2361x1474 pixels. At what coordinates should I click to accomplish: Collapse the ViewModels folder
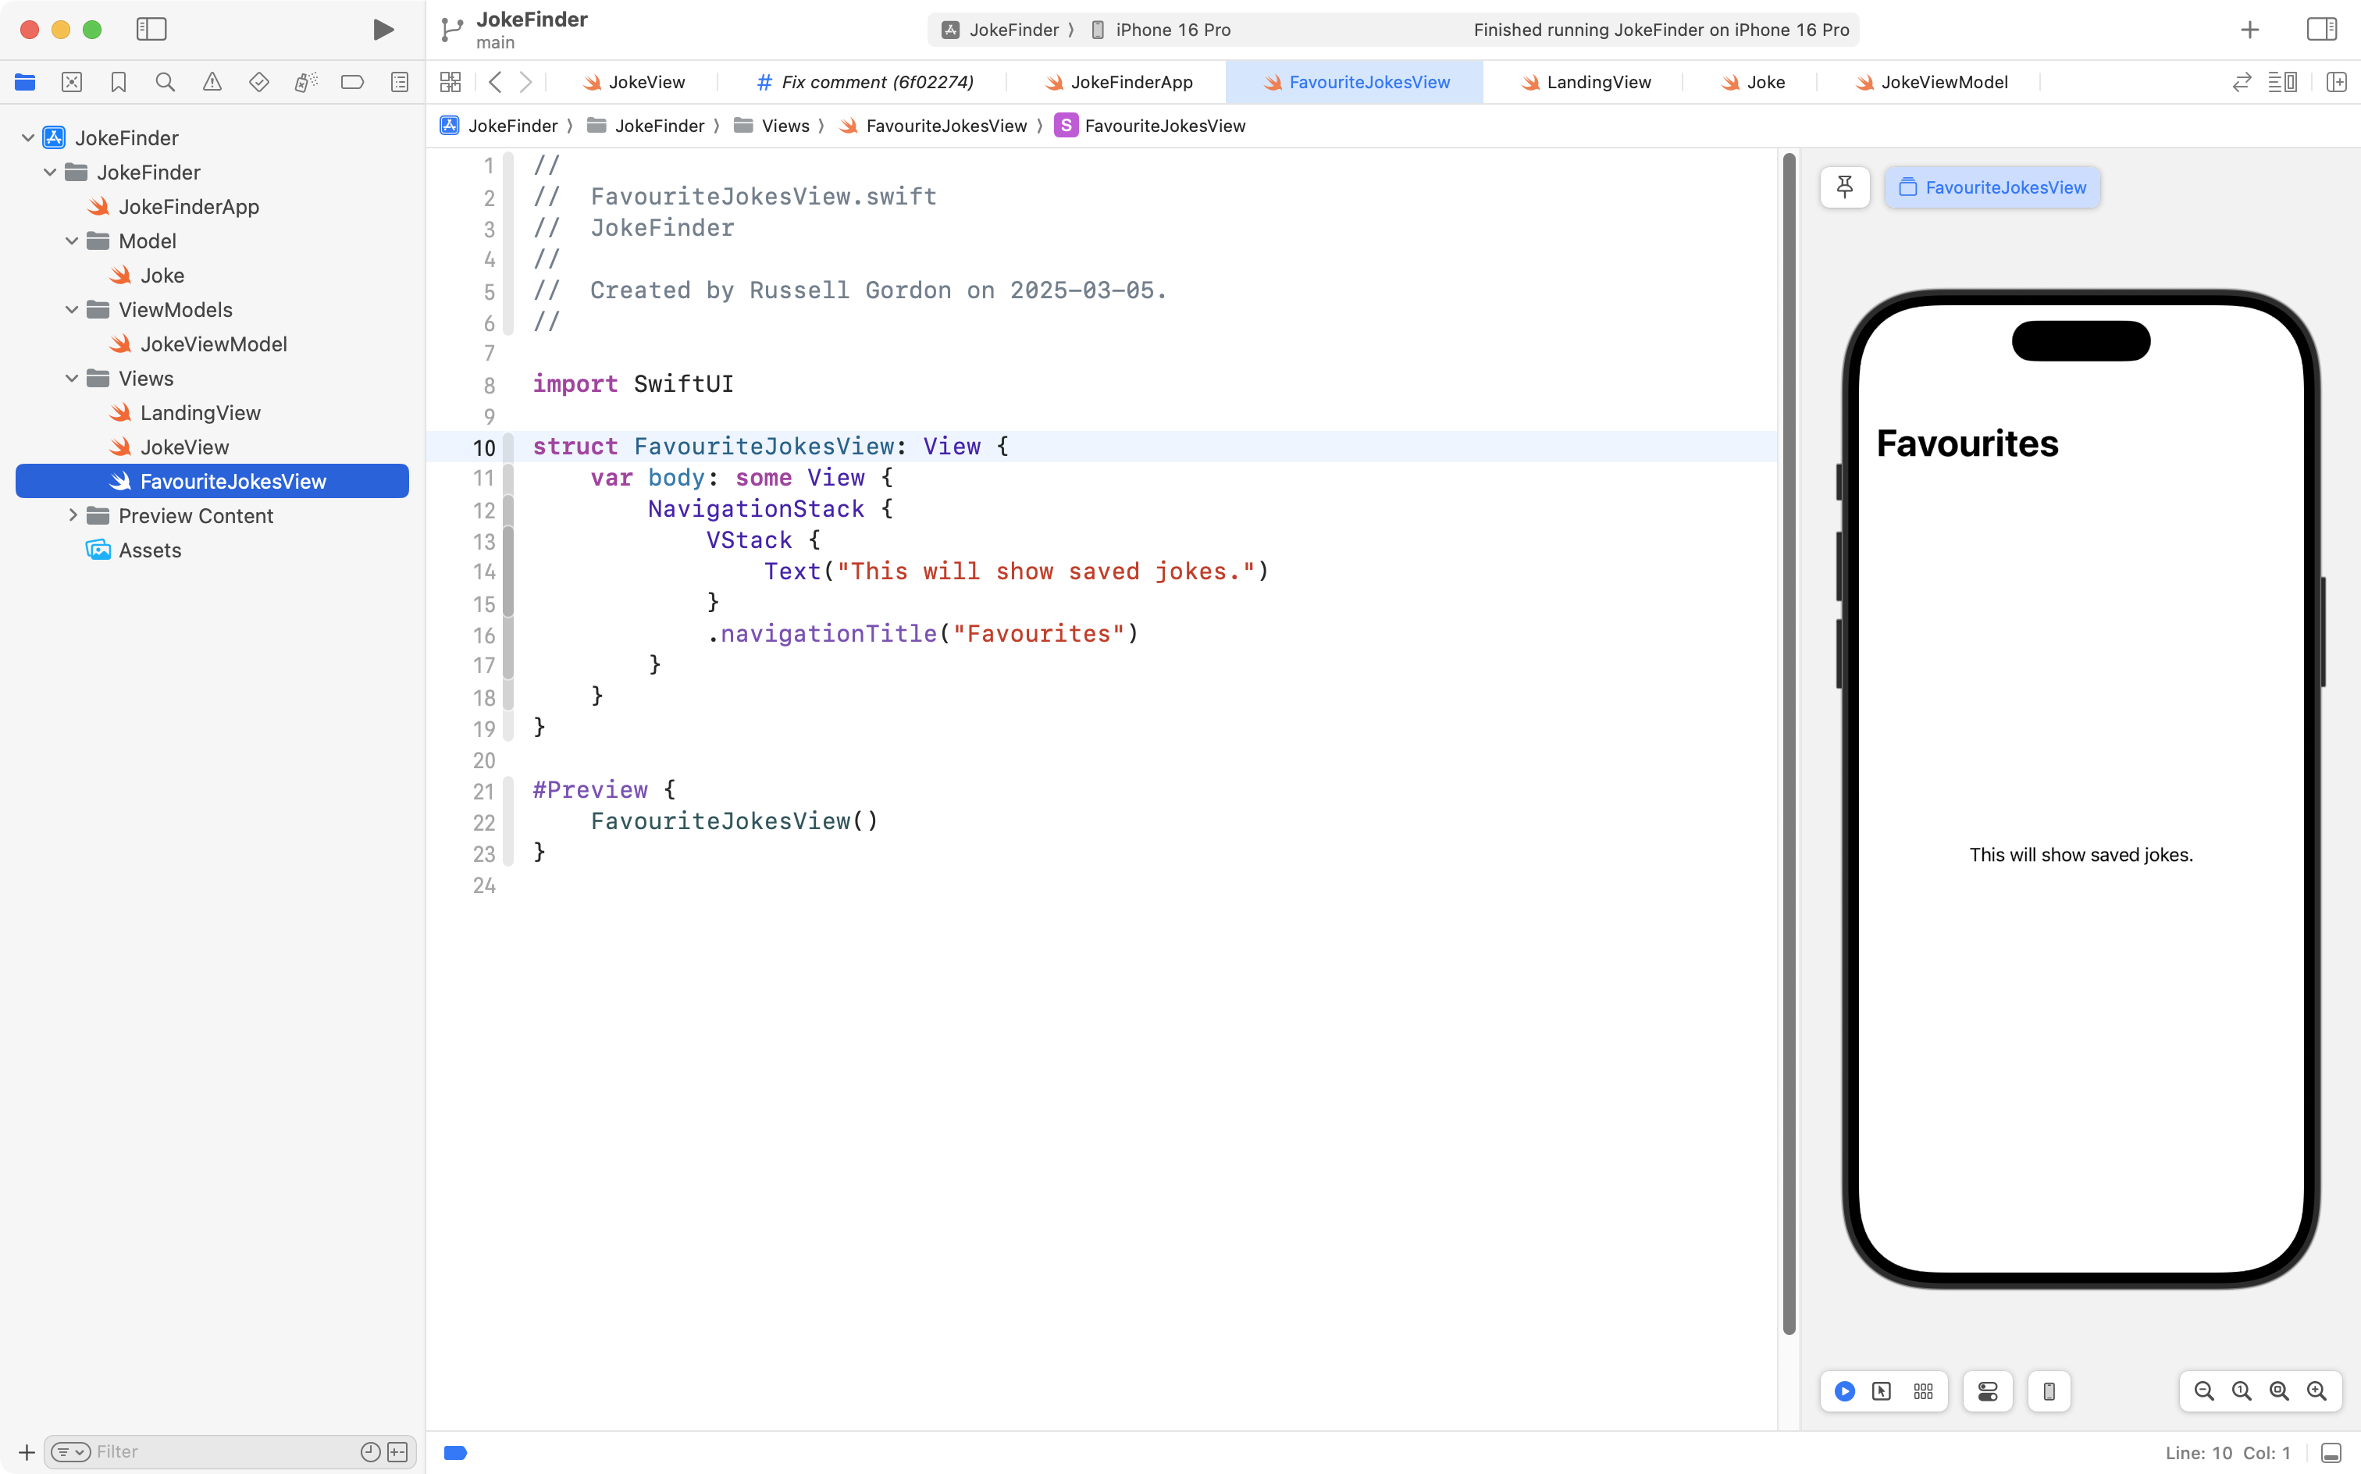click(x=71, y=310)
